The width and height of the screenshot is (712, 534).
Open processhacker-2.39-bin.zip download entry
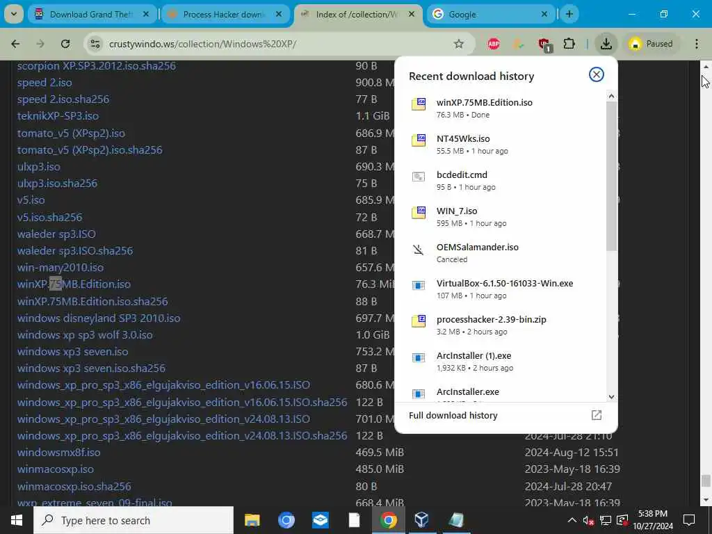pyautogui.click(x=501, y=325)
